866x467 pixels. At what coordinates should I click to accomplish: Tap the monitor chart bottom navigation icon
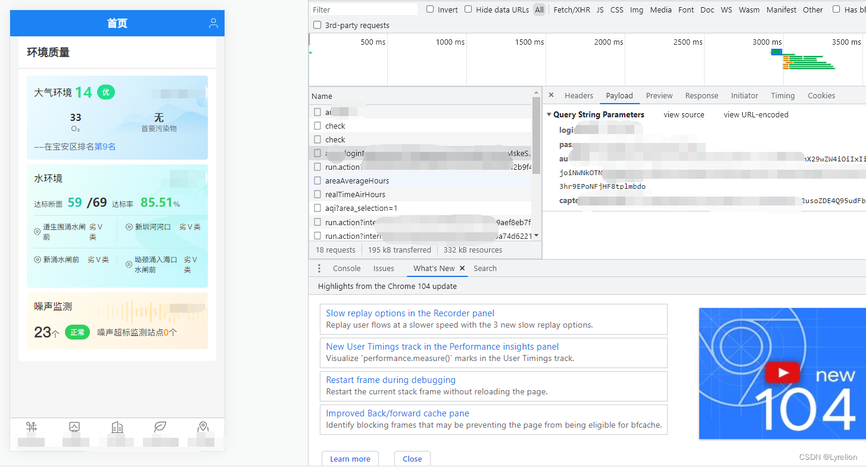[x=74, y=427]
